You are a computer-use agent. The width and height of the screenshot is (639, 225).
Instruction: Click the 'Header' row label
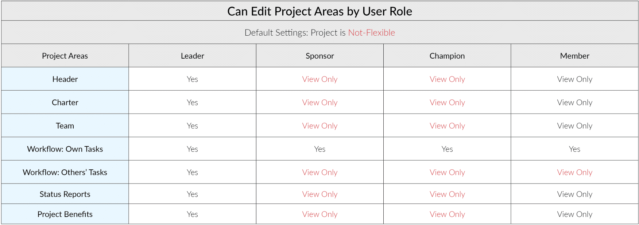coord(65,79)
